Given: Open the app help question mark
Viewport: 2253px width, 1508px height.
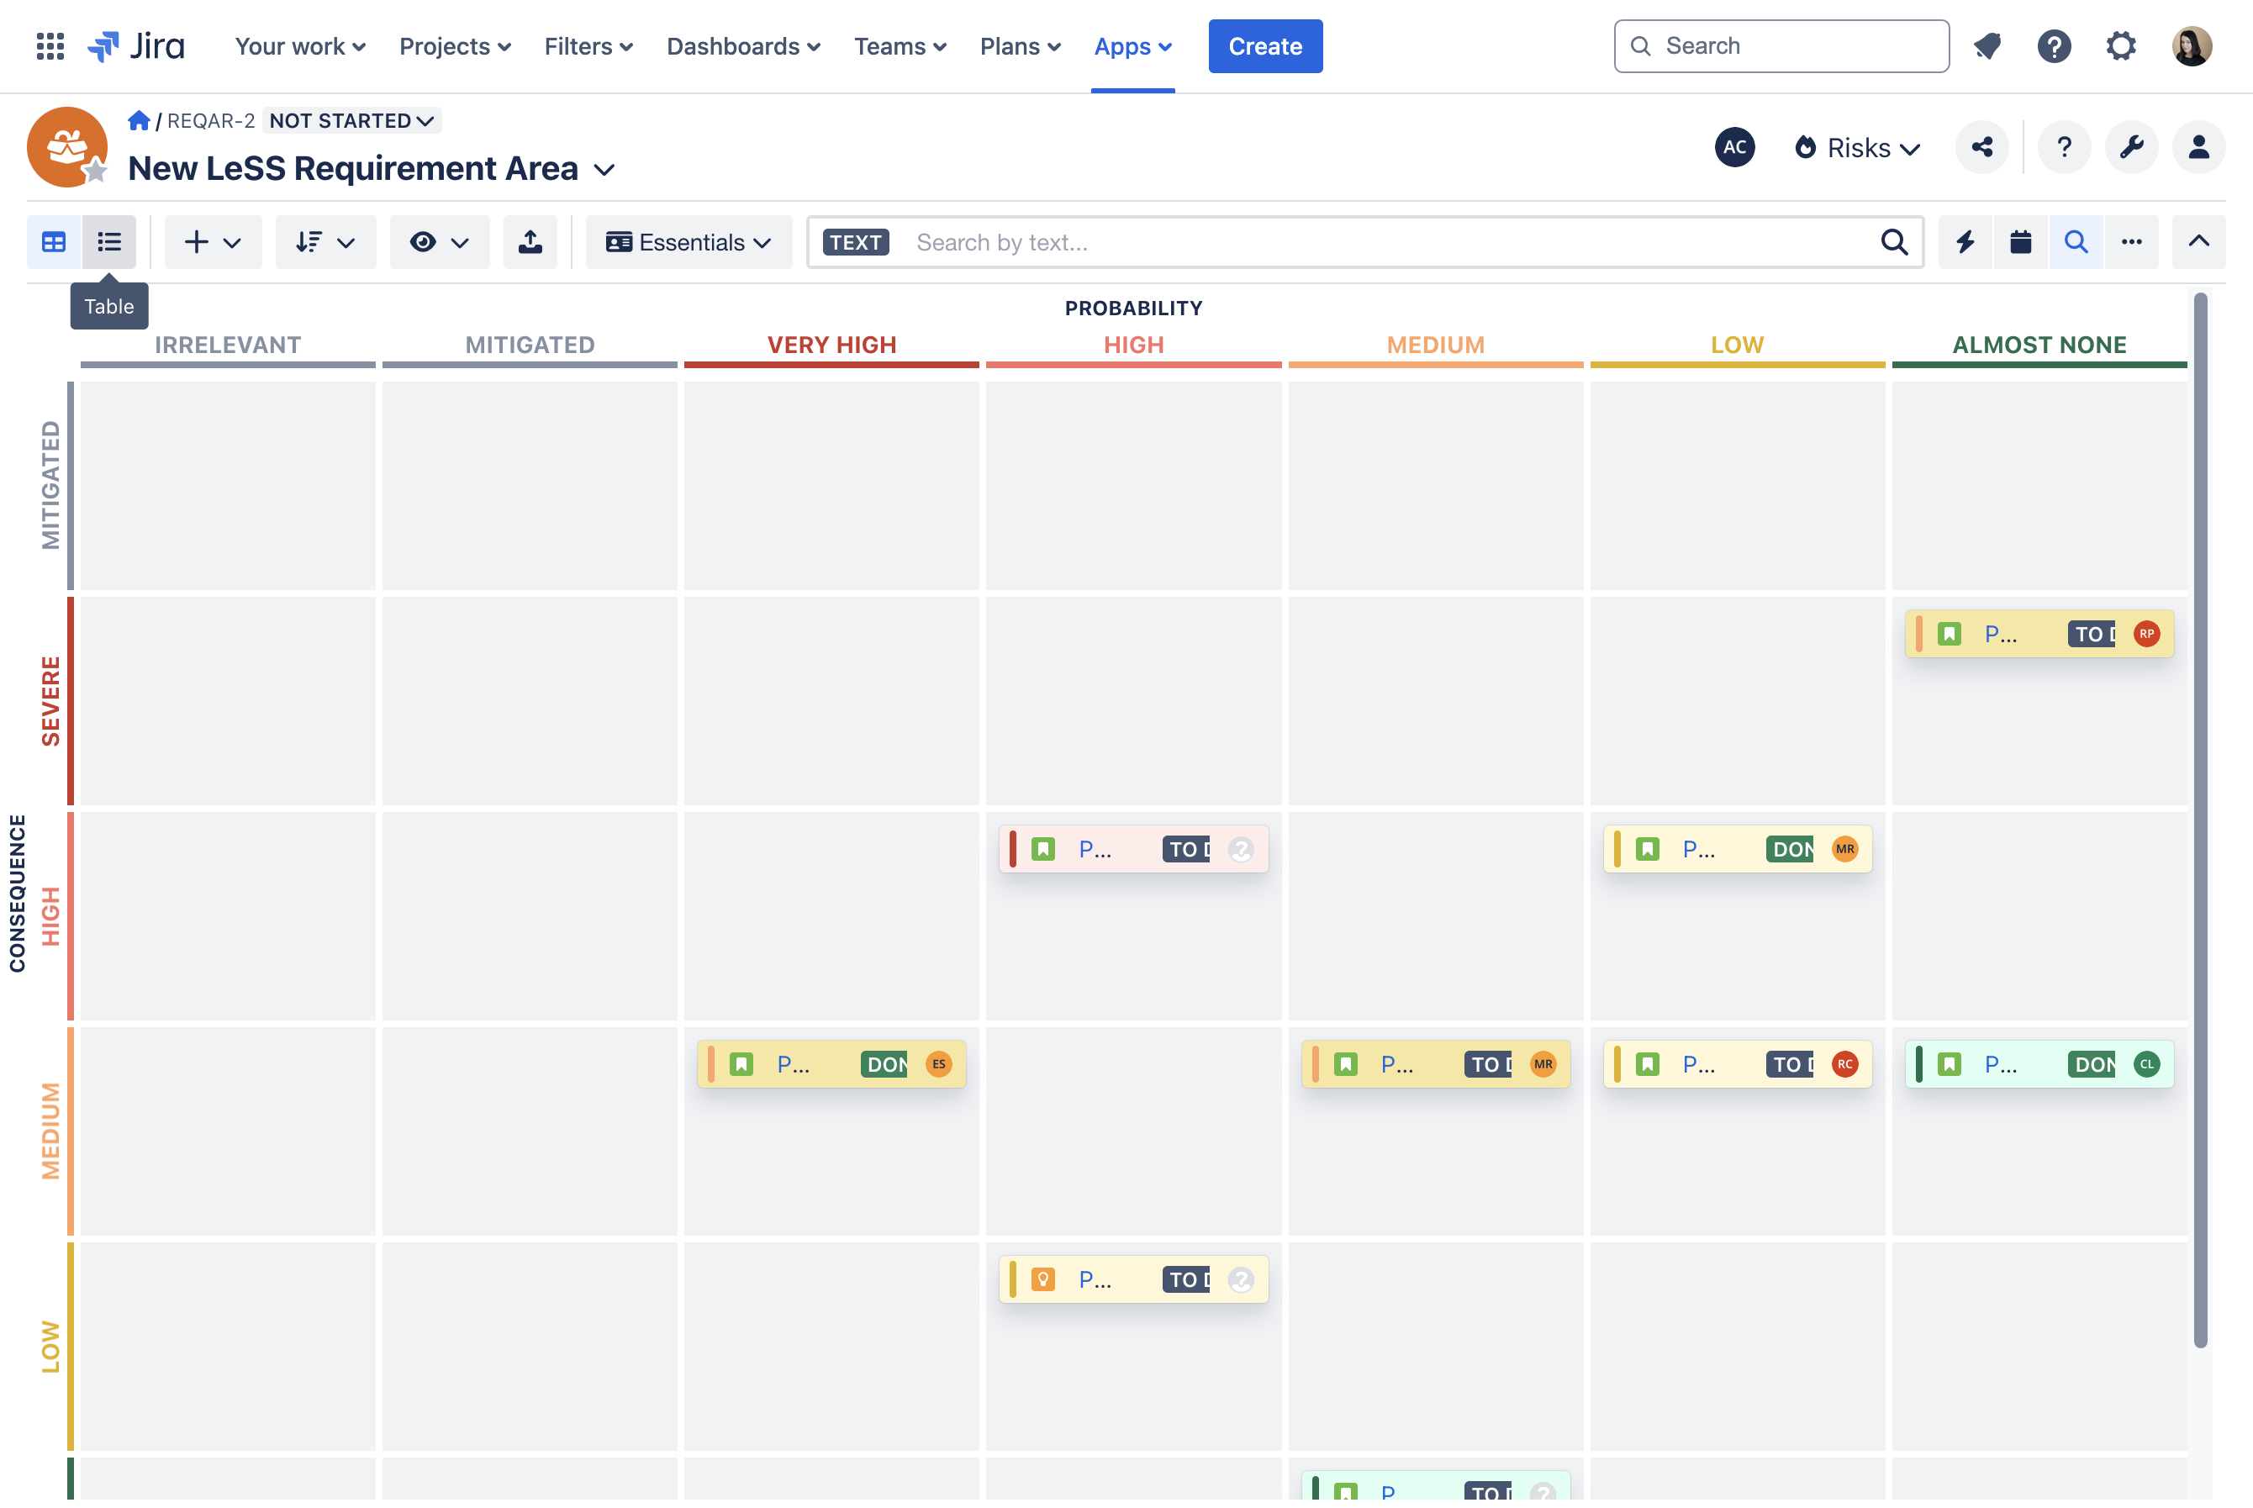Looking at the screenshot, I should [x=2064, y=147].
